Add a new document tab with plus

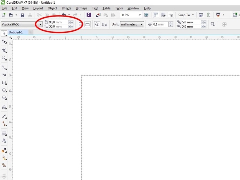[31, 32]
